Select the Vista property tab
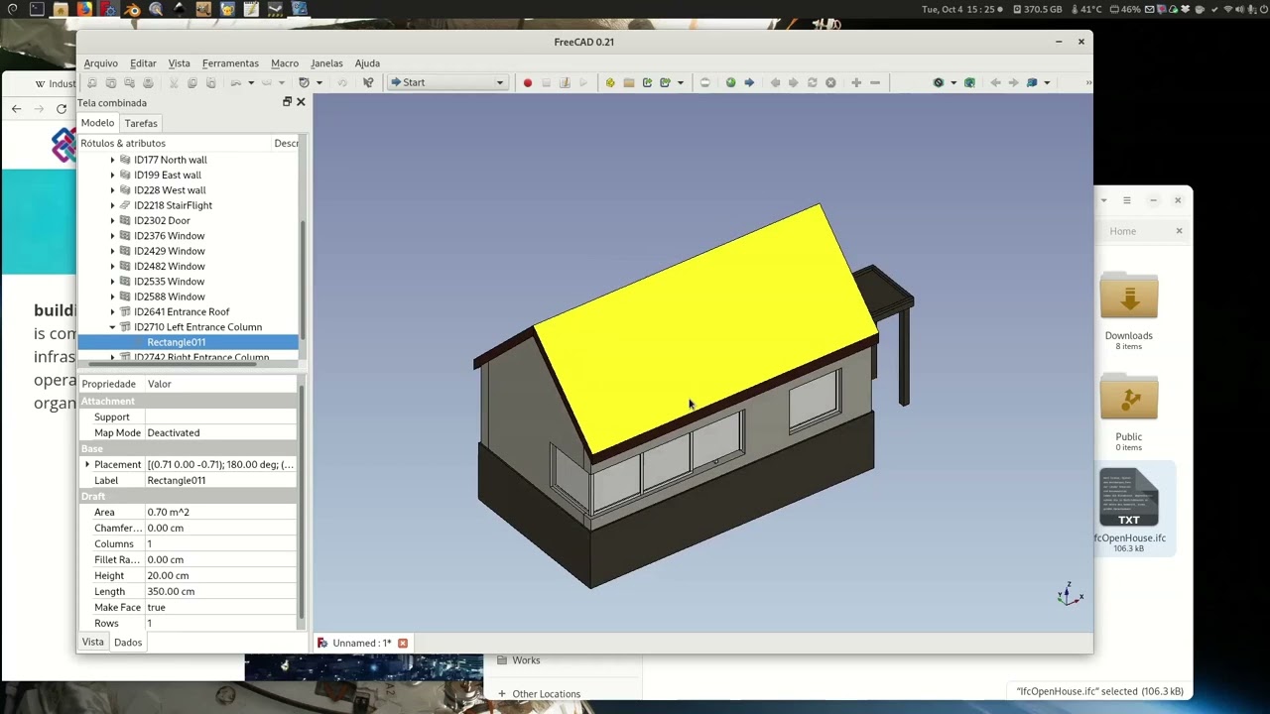This screenshot has width=1270, height=714. [92, 643]
